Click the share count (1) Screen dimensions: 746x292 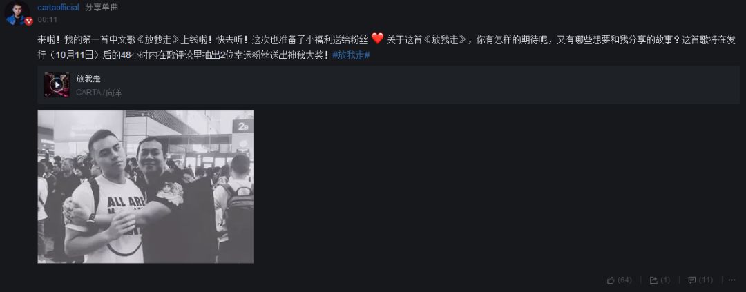pyautogui.click(x=665, y=280)
